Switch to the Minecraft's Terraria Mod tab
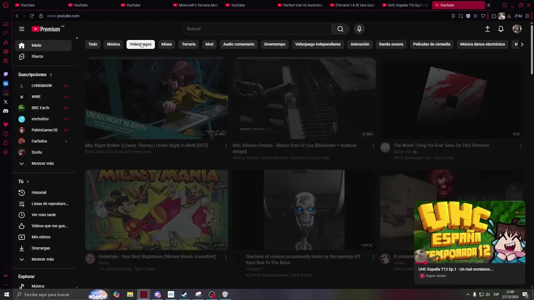The image size is (534, 300). click(195, 5)
